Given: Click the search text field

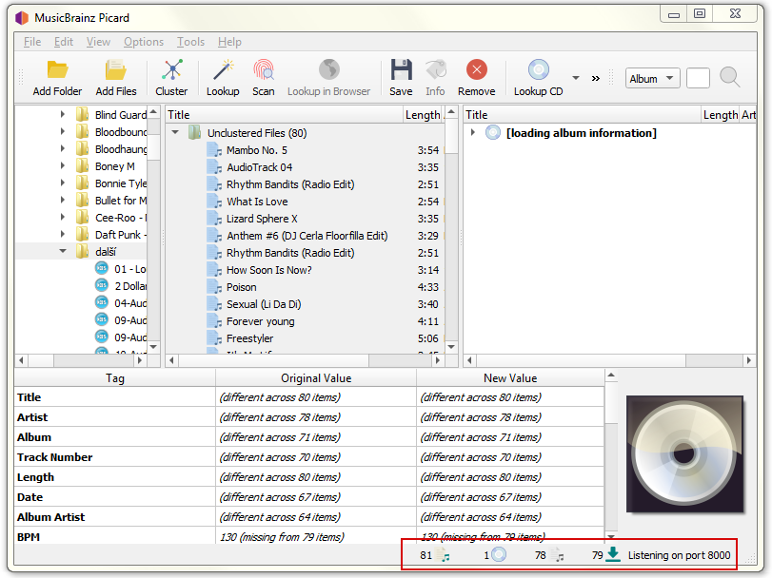Looking at the screenshot, I should point(698,78).
